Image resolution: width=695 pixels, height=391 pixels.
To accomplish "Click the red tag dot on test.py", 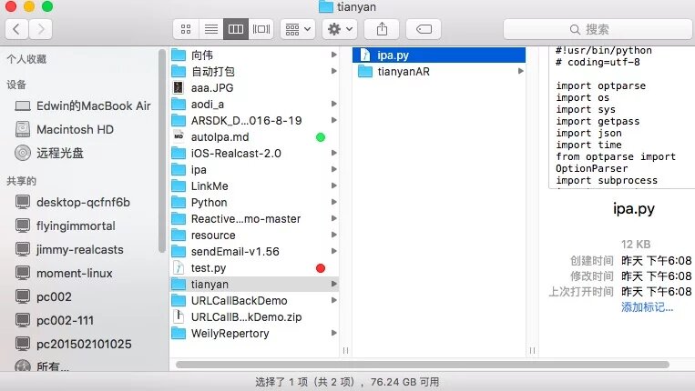I will click(321, 268).
